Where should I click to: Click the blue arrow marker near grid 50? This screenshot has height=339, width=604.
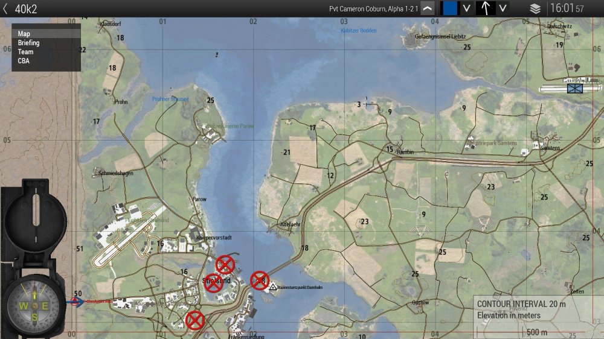[77, 301]
